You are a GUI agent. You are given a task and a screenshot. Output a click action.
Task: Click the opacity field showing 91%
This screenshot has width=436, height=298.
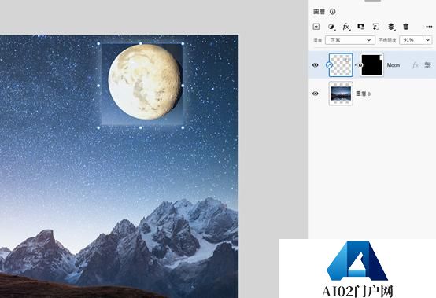click(412, 40)
